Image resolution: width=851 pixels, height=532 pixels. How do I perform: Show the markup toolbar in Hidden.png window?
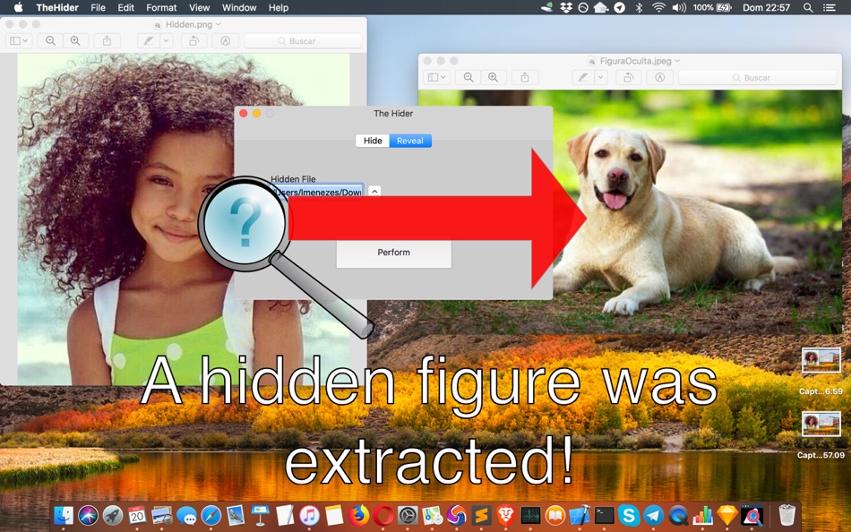click(x=225, y=40)
